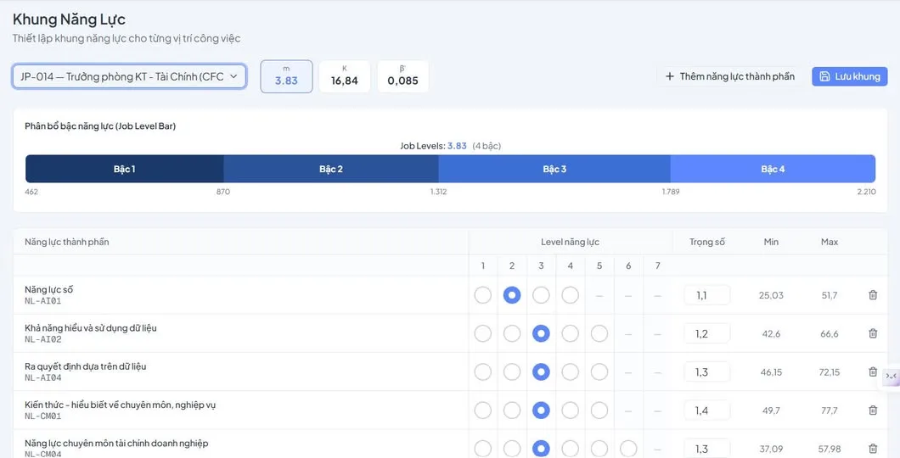Click the Khung Năng Lực page title
The height and width of the screenshot is (458, 900).
(69, 20)
